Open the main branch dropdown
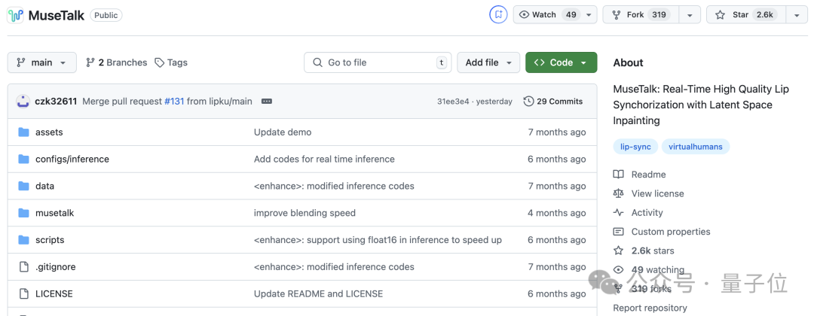814x316 pixels. click(x=42, y=62)
